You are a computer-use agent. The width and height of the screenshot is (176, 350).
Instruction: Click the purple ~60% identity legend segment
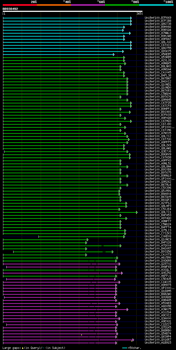[88, 5]
